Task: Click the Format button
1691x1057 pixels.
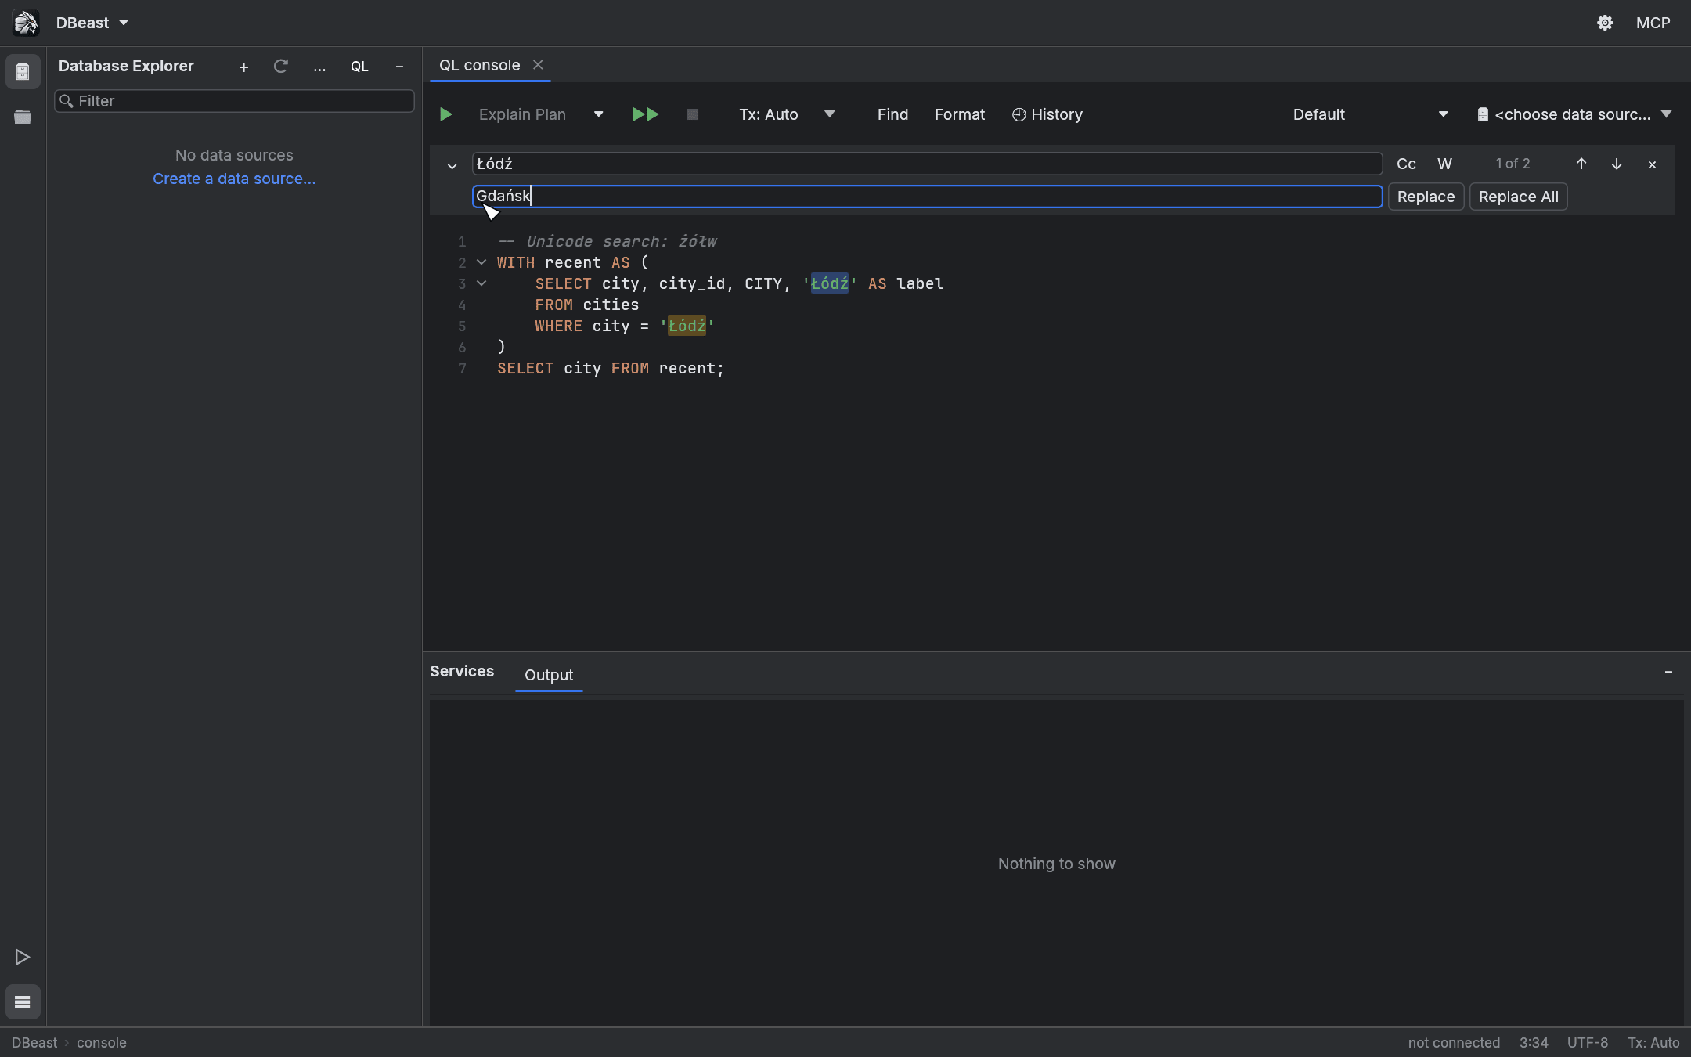Action: pos(960,114)
